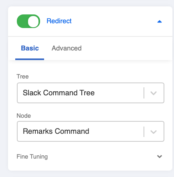The width and height of the screenshot is (174, 177).
Task: Switch to the Advanced tab
Action: pos(67,48)
